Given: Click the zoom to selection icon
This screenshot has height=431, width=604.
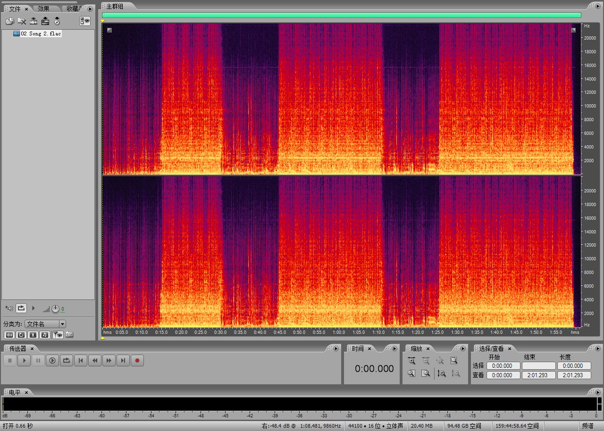Looking at the screenshot, I should (454, 361).
